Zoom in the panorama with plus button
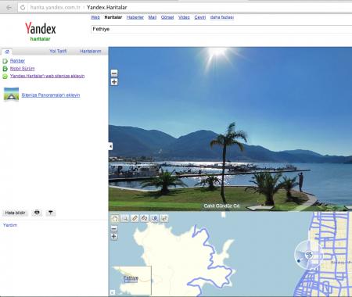The image size is (352, 297). (114, 82)
